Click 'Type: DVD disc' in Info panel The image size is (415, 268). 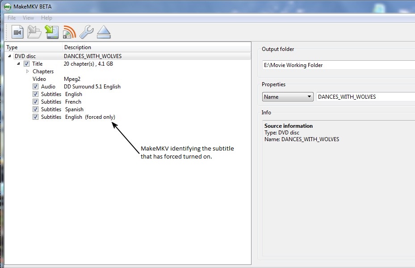tap(282, 133)
